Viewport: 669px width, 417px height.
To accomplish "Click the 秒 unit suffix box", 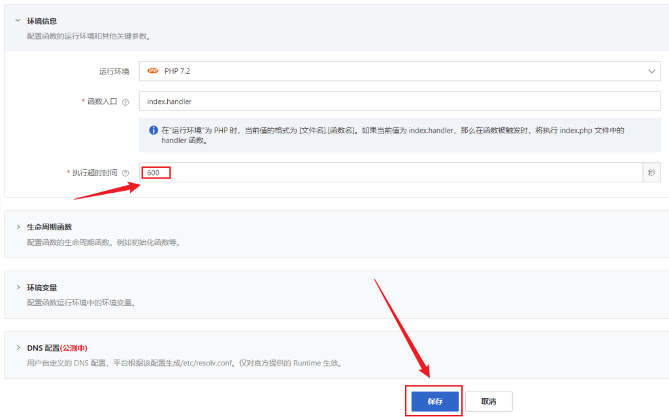I will pos(651,173).
